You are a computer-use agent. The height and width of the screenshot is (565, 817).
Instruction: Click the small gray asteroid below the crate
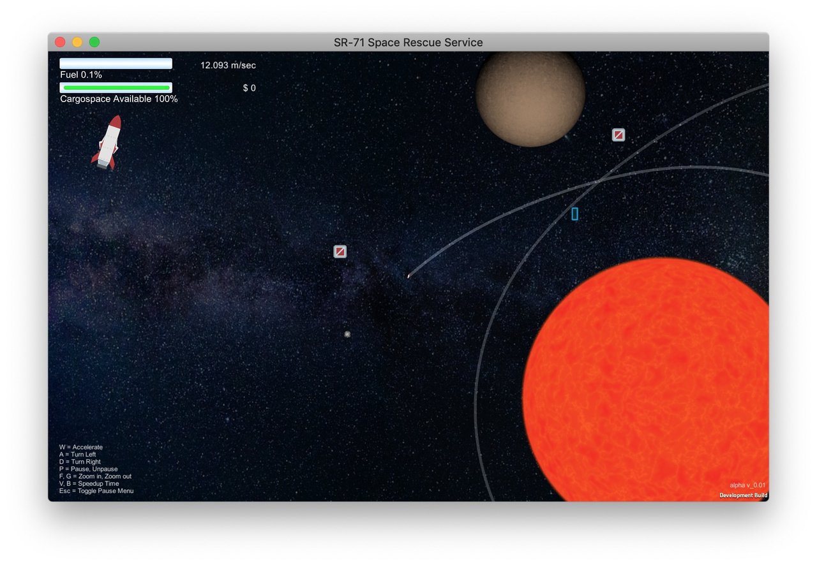(x=347, y=334)
